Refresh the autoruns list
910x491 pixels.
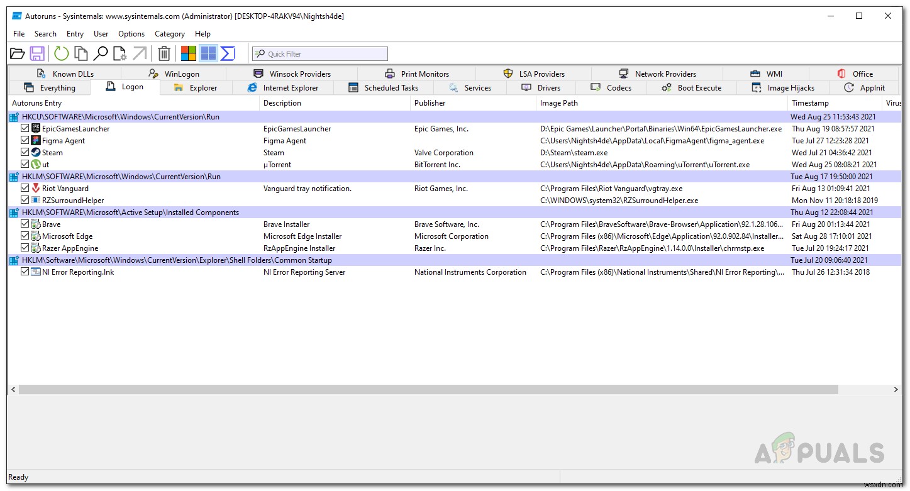point(61,53)
